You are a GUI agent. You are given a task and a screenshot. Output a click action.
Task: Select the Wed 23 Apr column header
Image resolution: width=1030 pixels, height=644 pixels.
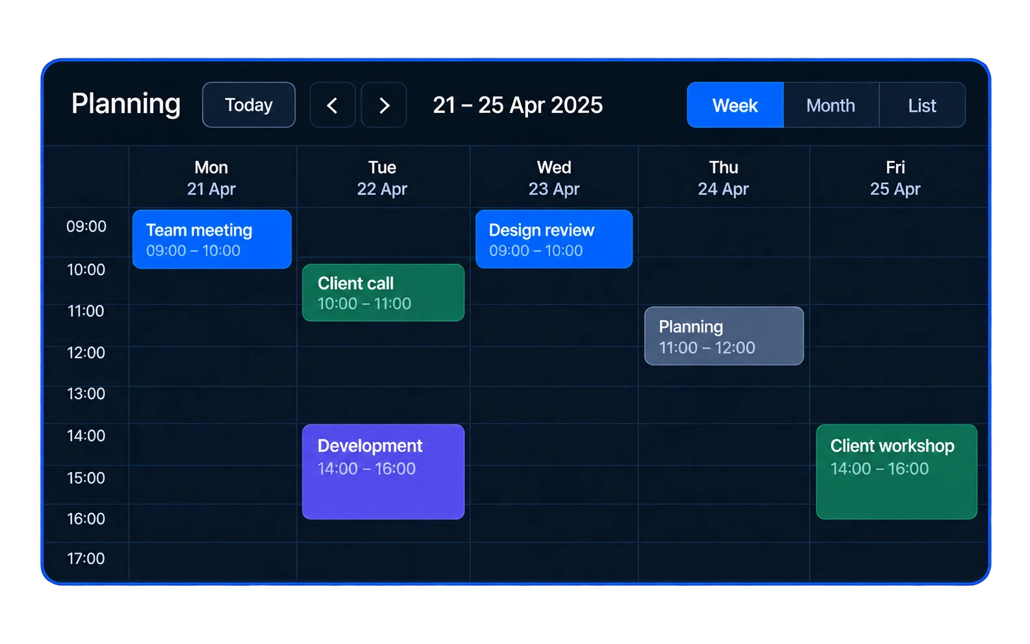(554, 178)
